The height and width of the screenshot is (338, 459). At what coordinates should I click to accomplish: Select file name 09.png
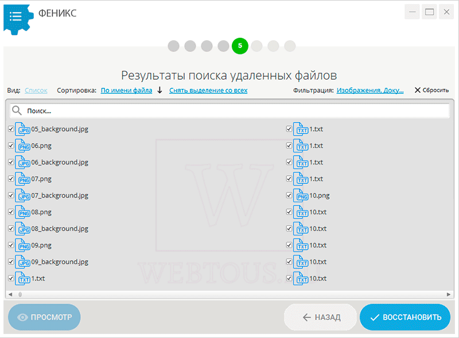point(41,245)
